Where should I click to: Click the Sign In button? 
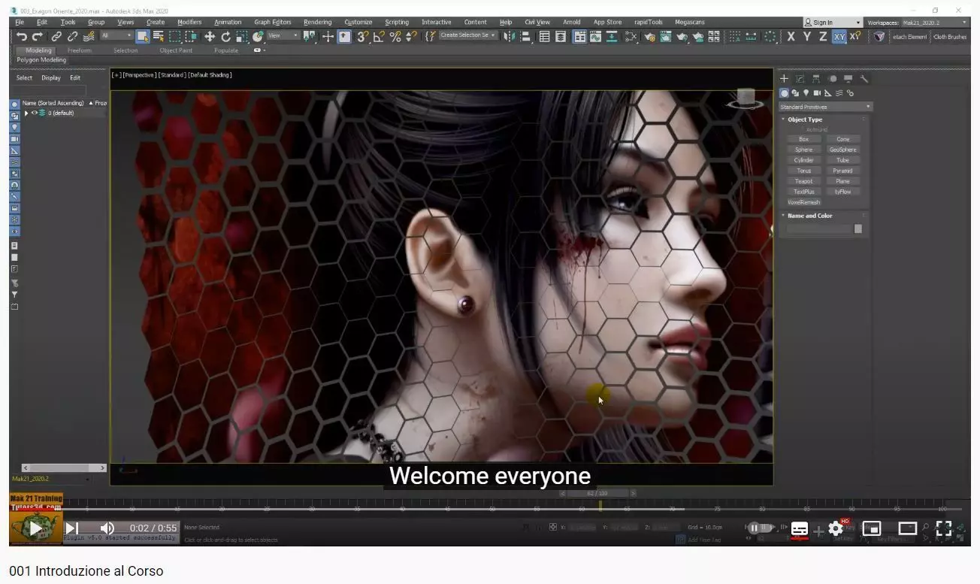(x=832, y=23)
